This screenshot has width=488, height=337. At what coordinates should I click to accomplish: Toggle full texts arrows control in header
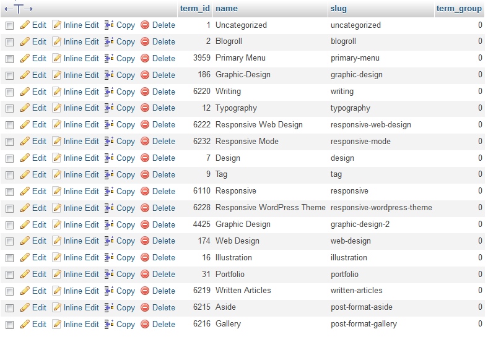[19, 9]
